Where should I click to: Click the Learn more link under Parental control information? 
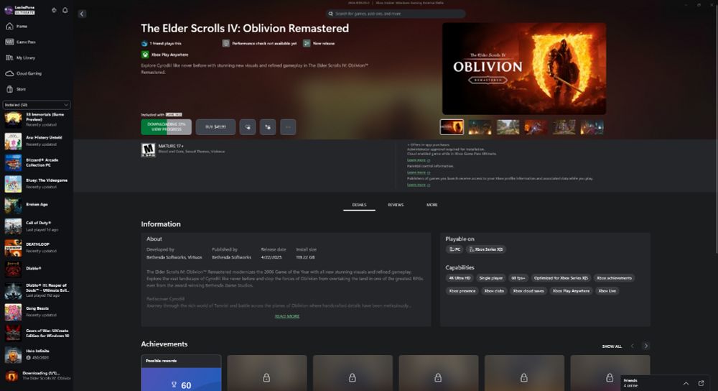[418, 172]
